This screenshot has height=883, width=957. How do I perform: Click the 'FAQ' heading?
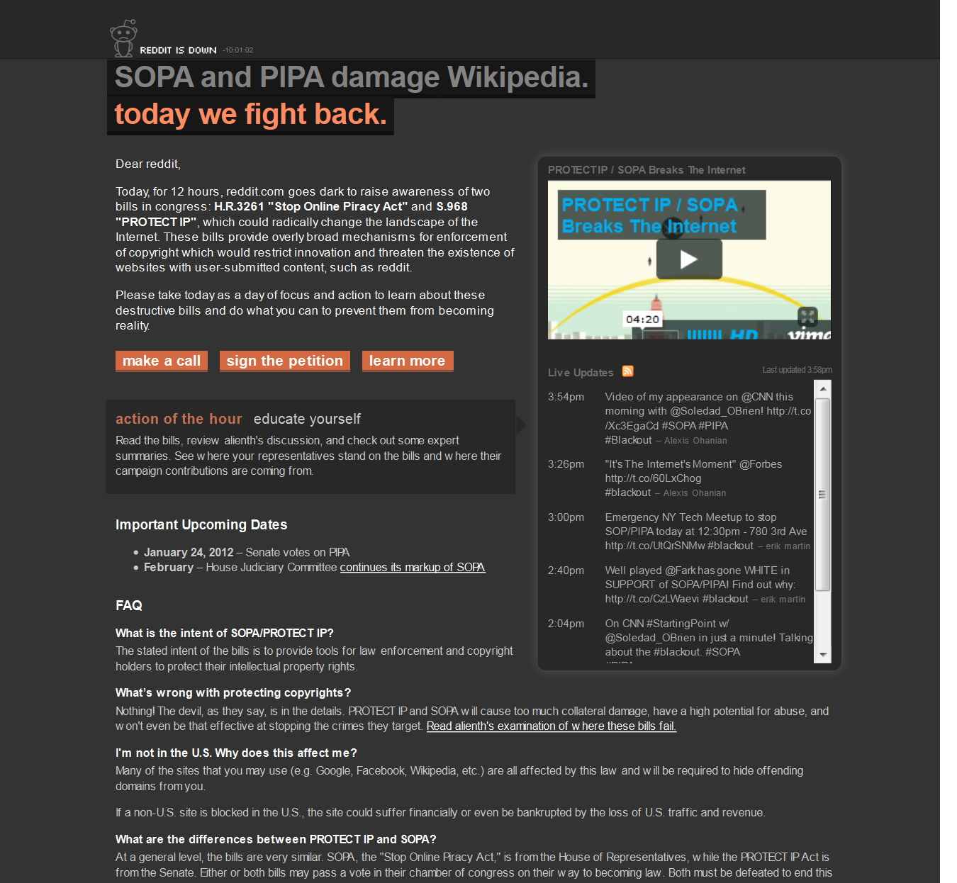pyautogui.click(x=129, y=606)
